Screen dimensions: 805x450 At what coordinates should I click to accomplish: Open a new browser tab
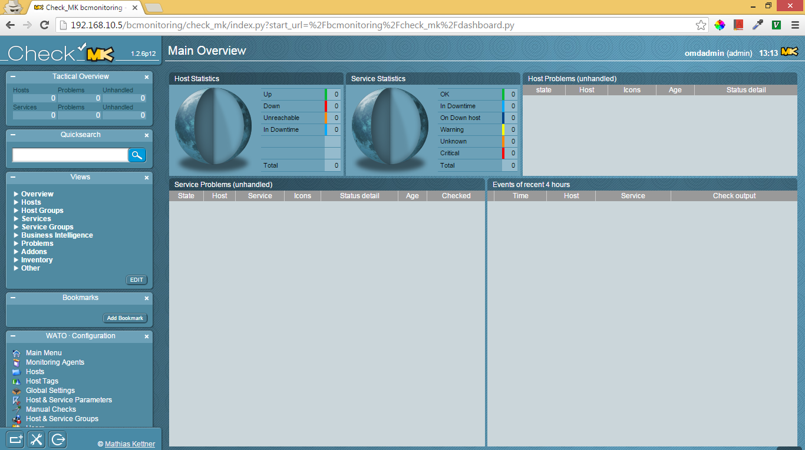153,8
